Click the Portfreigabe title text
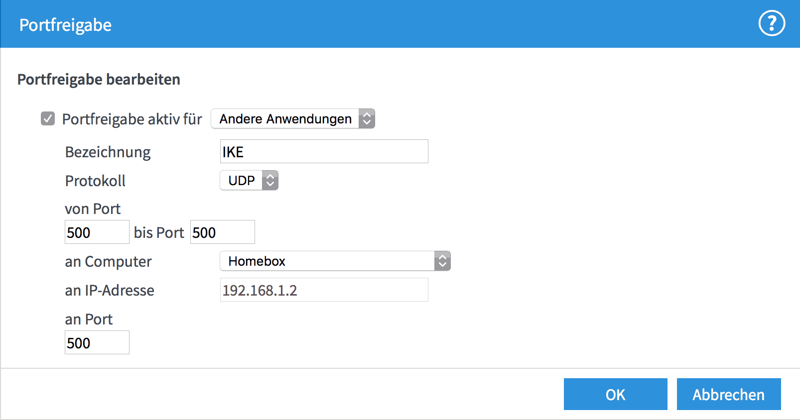Image resolution: width=800 pixels, height=420 pixels. pos(65,25)
